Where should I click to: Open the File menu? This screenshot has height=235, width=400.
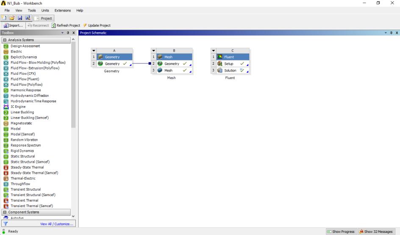[x=7, y=11]
